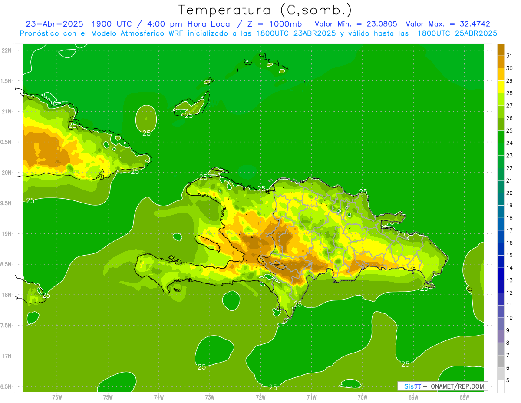521x403 pixels.
Task: Click "1800UTC_25ABR2025" valid-until time text
Action: tap(458, 33)
